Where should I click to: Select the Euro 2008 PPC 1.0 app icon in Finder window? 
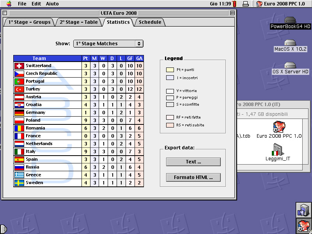[279, 127]
